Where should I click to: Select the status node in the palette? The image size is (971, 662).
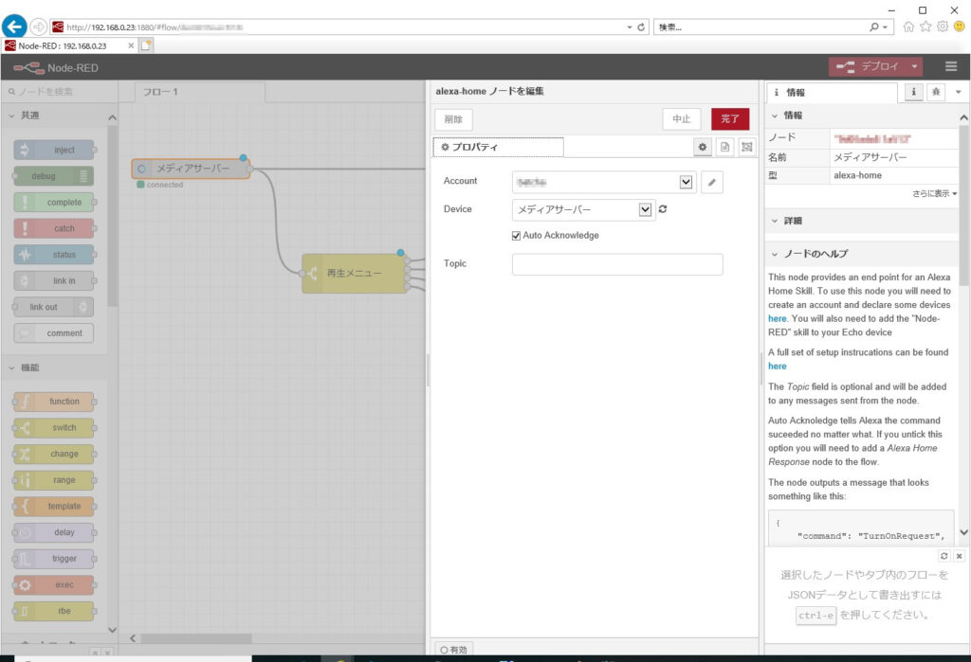pos(54,254)
